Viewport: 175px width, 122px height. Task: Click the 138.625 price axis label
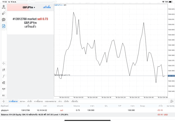click(x=171, y=9)
